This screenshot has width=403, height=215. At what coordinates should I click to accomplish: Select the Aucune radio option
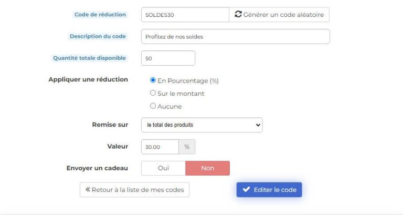coord(153,106)
